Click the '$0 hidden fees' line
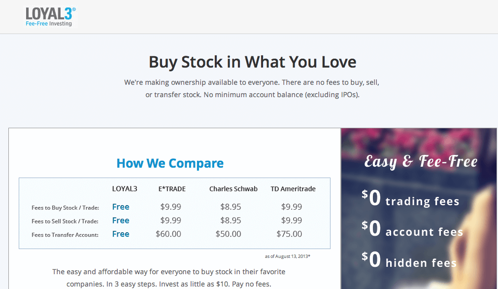This screenshot has width=498, height=289. coord(409,261)
